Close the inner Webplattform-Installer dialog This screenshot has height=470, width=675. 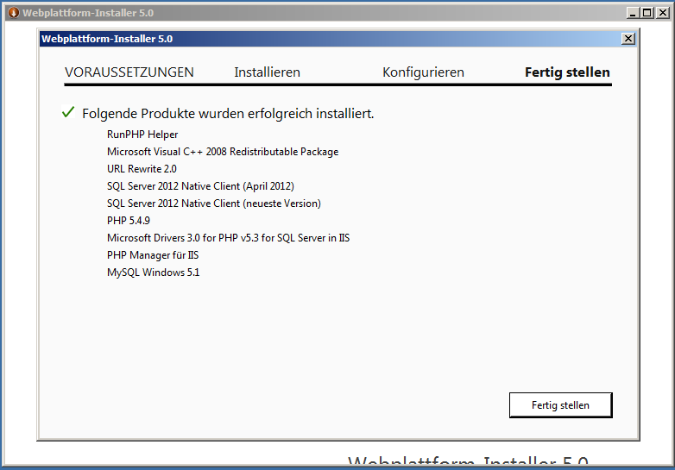point(628,39)
